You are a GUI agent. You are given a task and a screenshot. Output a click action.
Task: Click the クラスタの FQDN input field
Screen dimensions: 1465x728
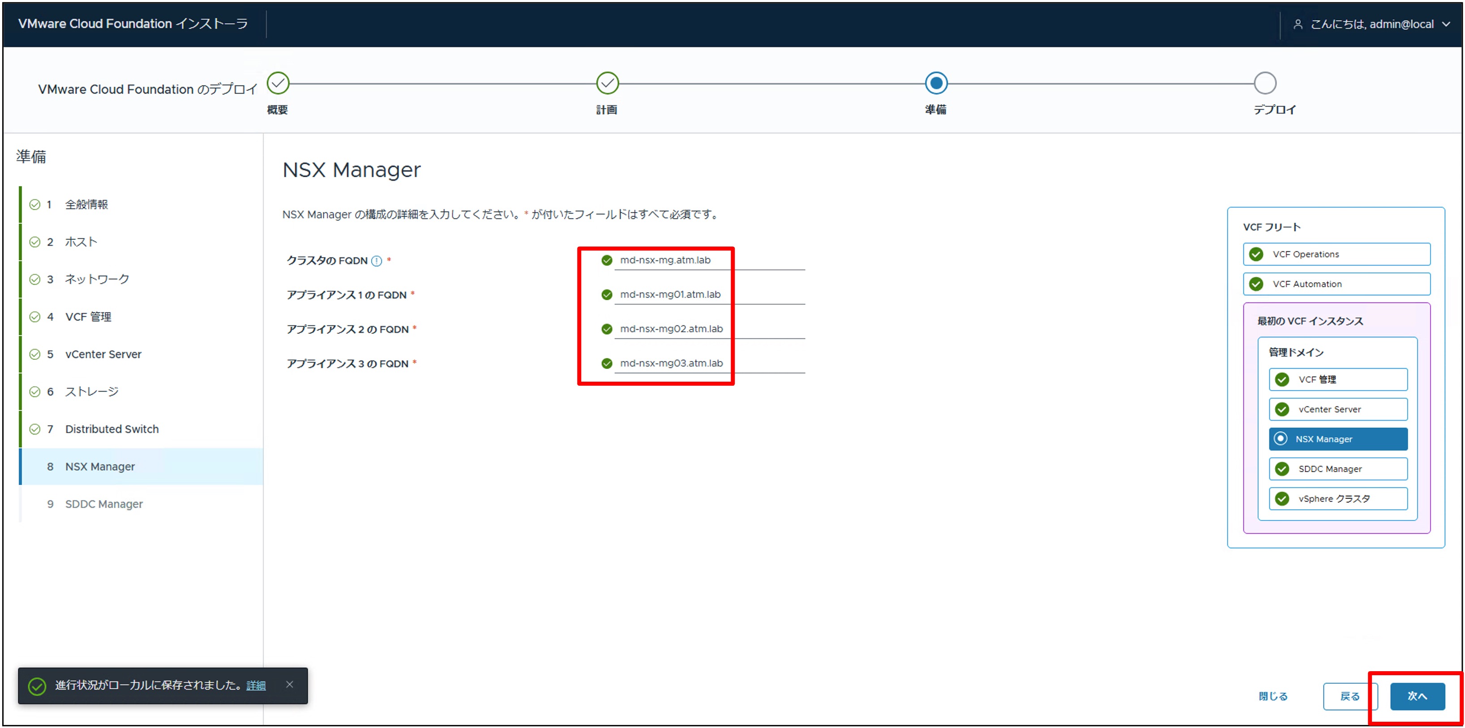tap(710, 261)
